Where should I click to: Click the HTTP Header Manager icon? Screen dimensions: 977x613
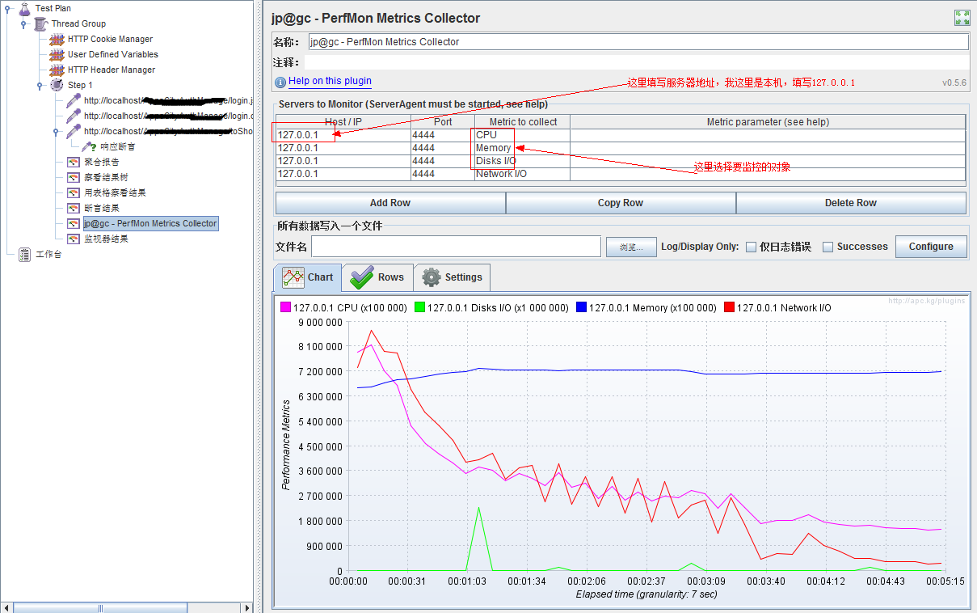[x=57, y=70]
